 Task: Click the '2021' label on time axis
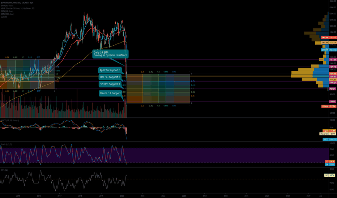[142, 195]
